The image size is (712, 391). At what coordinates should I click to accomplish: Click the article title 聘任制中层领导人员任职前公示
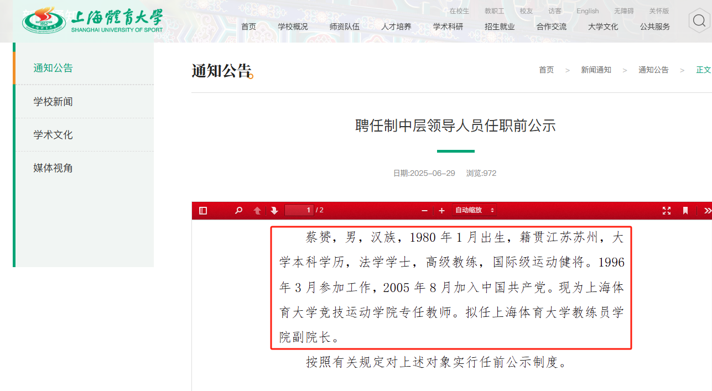click(455, 126)
